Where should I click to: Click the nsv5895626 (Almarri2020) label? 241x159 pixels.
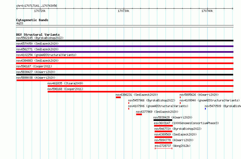pos(199,95)
